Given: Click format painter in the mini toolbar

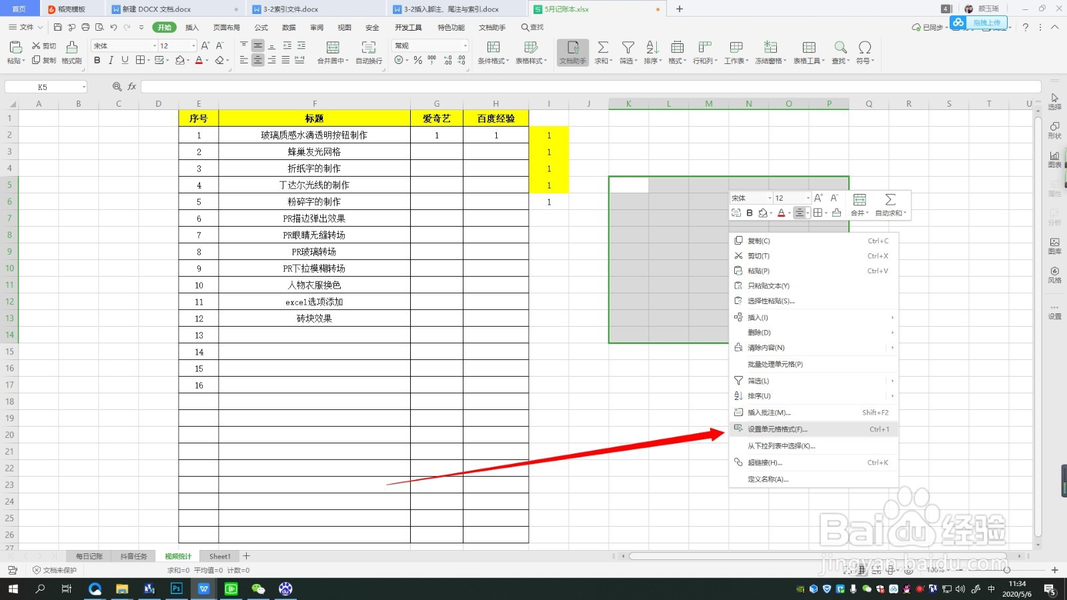Looking at the screenshot, I should [836, 213].
